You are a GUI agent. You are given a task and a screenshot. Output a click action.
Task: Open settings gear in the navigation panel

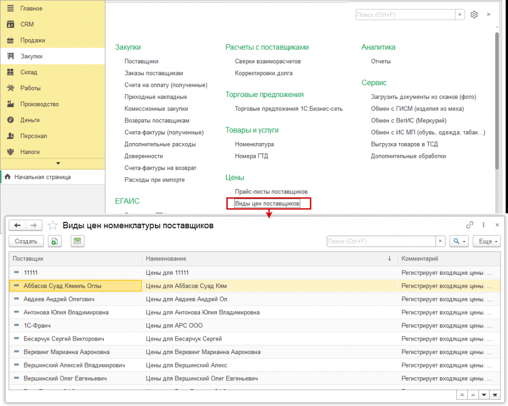(x=474, y=14)
